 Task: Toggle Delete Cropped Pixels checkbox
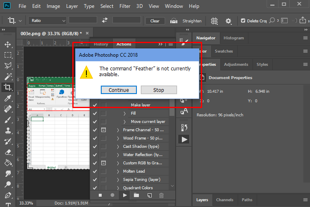point(243,21)
